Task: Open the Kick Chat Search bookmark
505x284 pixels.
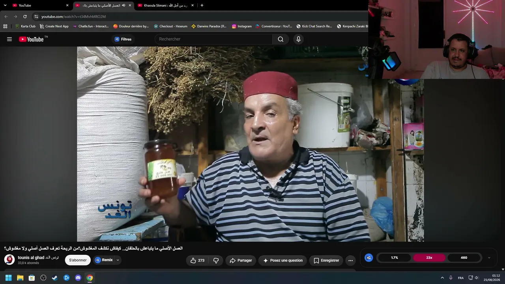Action: [314, 26]
